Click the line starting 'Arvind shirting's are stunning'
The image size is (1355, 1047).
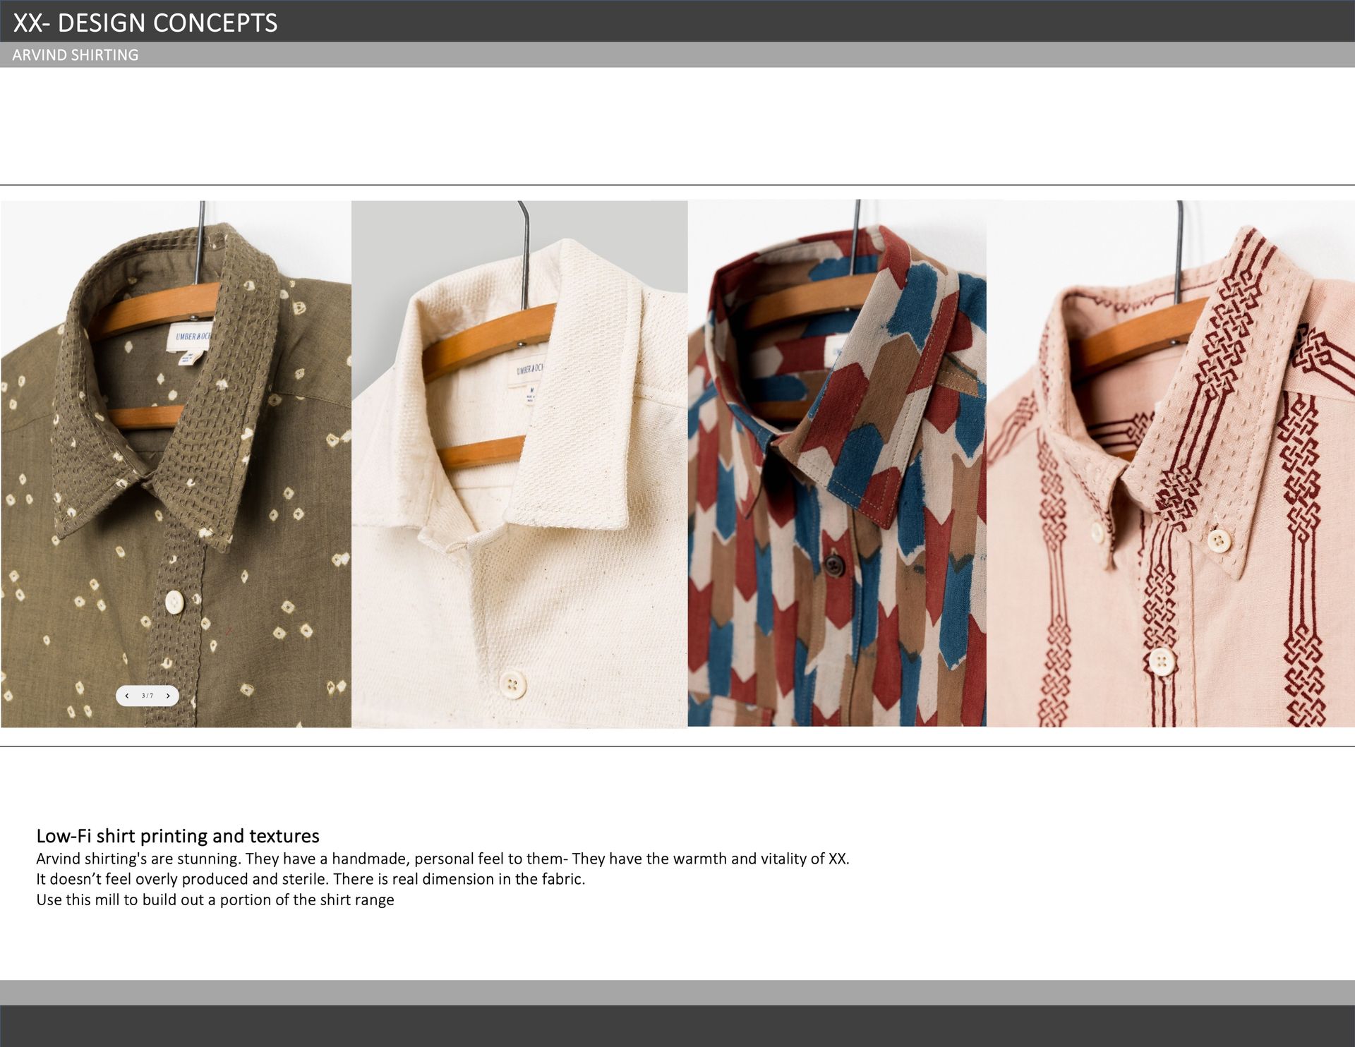[442, 859]
